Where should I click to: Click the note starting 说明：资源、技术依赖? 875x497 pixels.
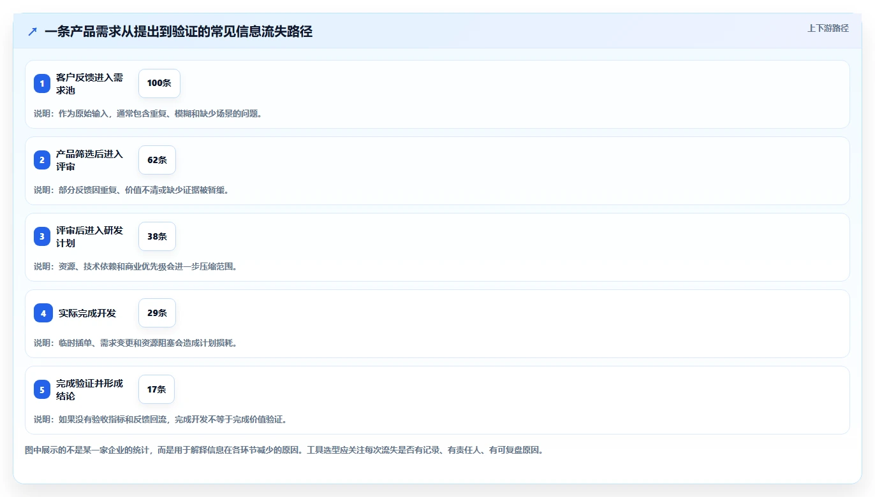pyautogui.click(x=135, y=266)
